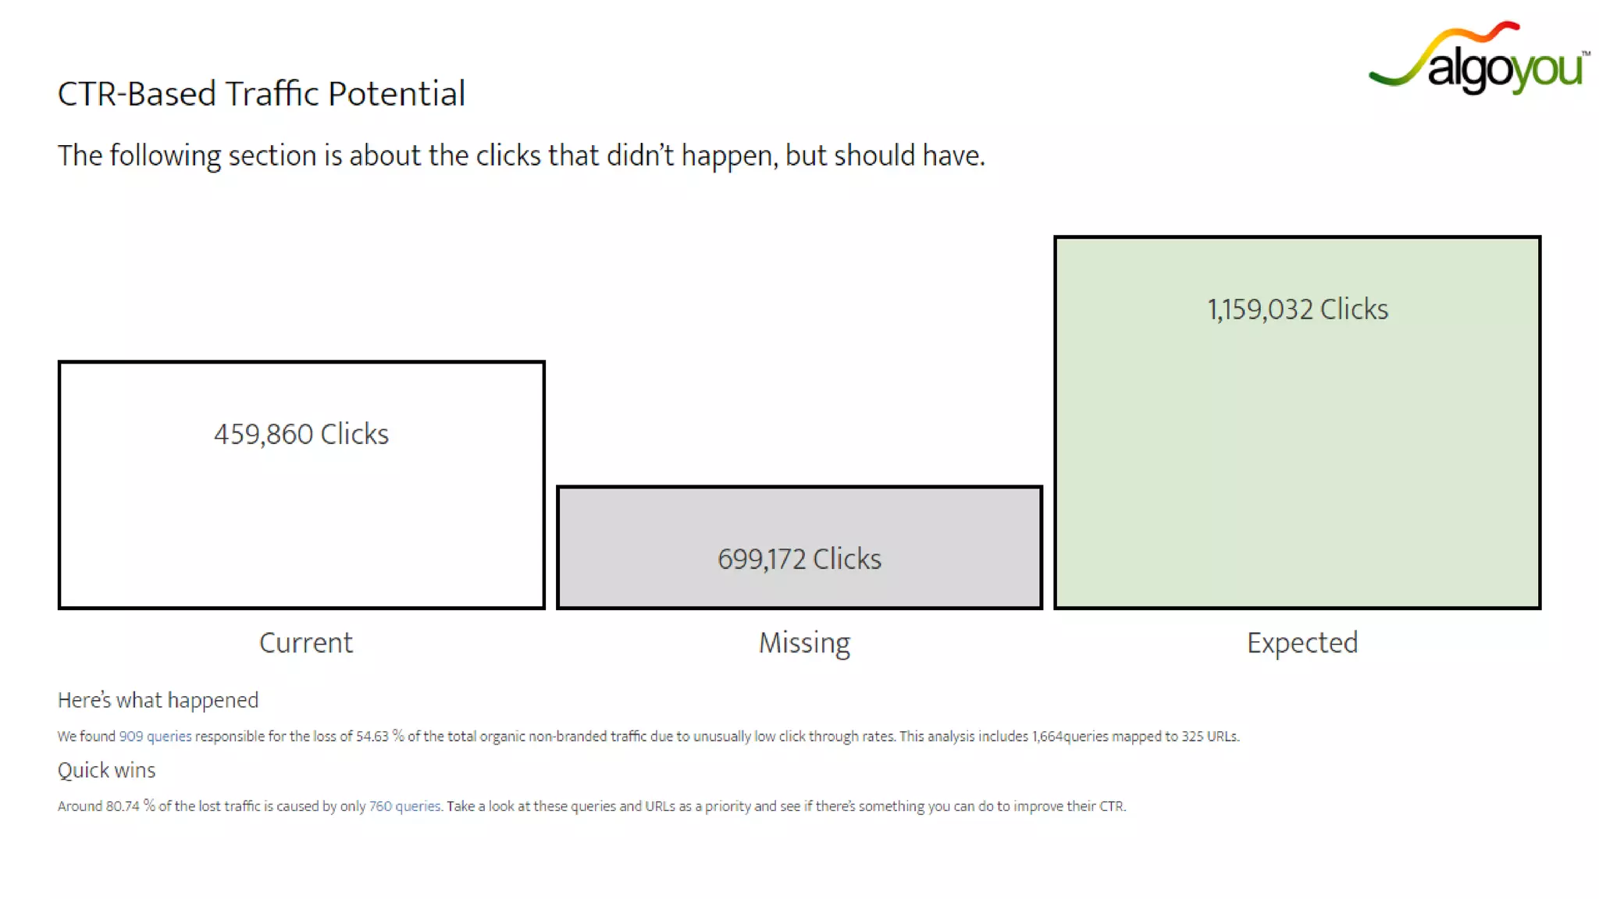The image size is (1599, 899).
Task: Click the 1,159,032 Clicks value text
Action: 1298,309
